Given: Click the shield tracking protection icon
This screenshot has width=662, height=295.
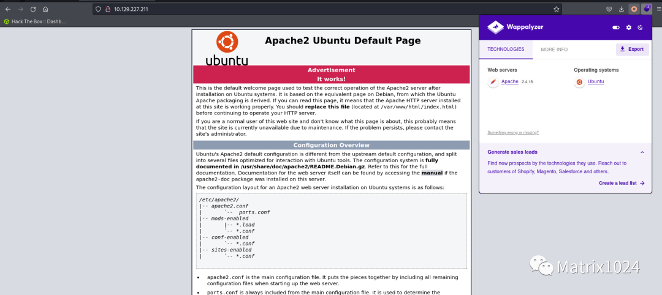Looking at the screenshot, I should 98,9.
